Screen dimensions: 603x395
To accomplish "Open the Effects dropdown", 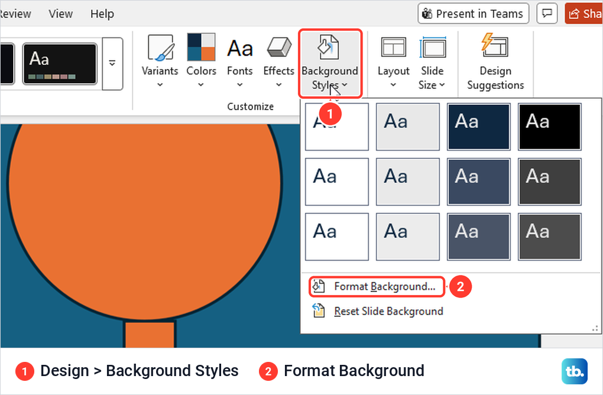I will tap(279, 61).
